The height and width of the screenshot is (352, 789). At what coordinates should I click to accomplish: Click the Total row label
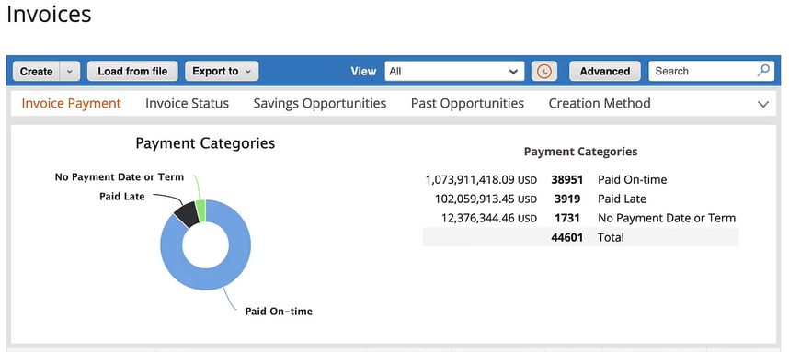pyautogui.click(x=611, y=237)
